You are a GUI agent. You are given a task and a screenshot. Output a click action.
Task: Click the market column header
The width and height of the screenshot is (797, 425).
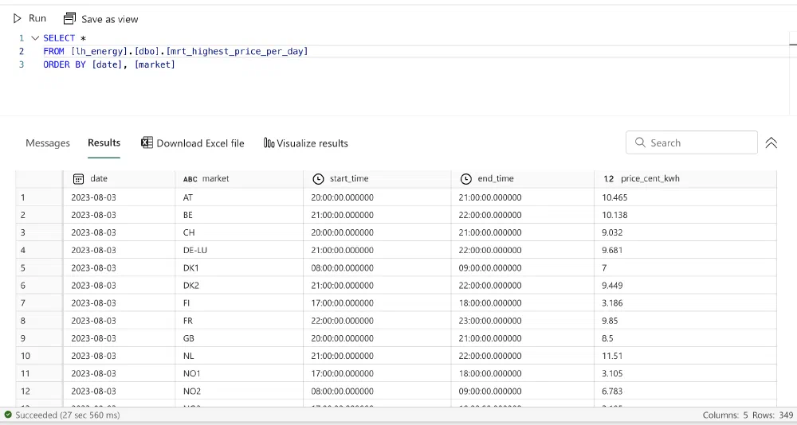click(239, 179)
